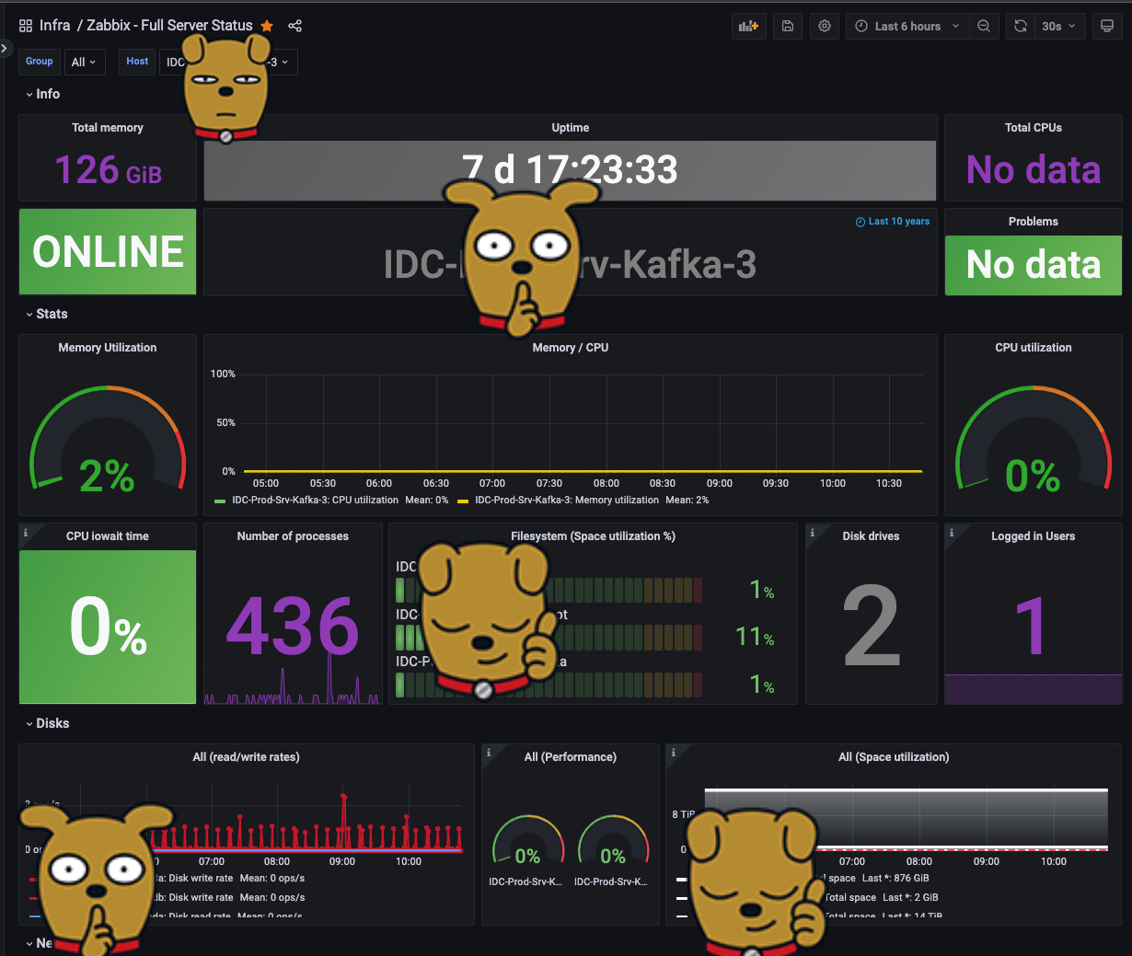Click white swatch beside 876 GiB legend
This screenshot has height=956, width=1132.
tap(682, 878)
